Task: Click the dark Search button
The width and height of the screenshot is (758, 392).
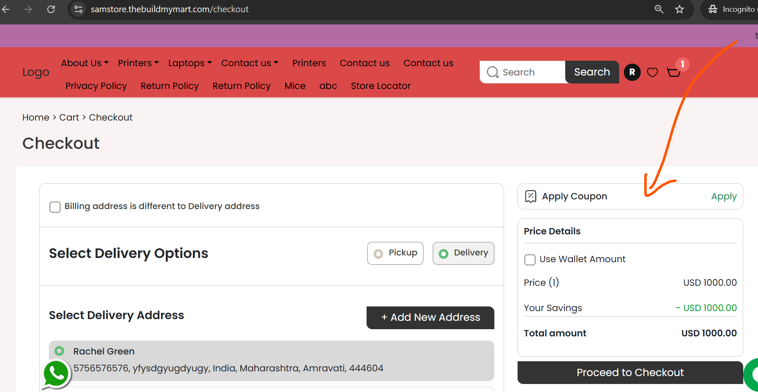Action: click(592, 72)
